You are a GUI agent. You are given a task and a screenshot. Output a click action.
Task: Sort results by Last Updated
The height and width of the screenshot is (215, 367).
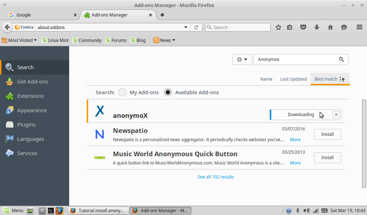(x=294, y=79)
